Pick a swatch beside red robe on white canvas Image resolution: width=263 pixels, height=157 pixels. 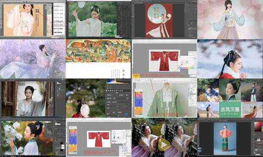point(73,140)
